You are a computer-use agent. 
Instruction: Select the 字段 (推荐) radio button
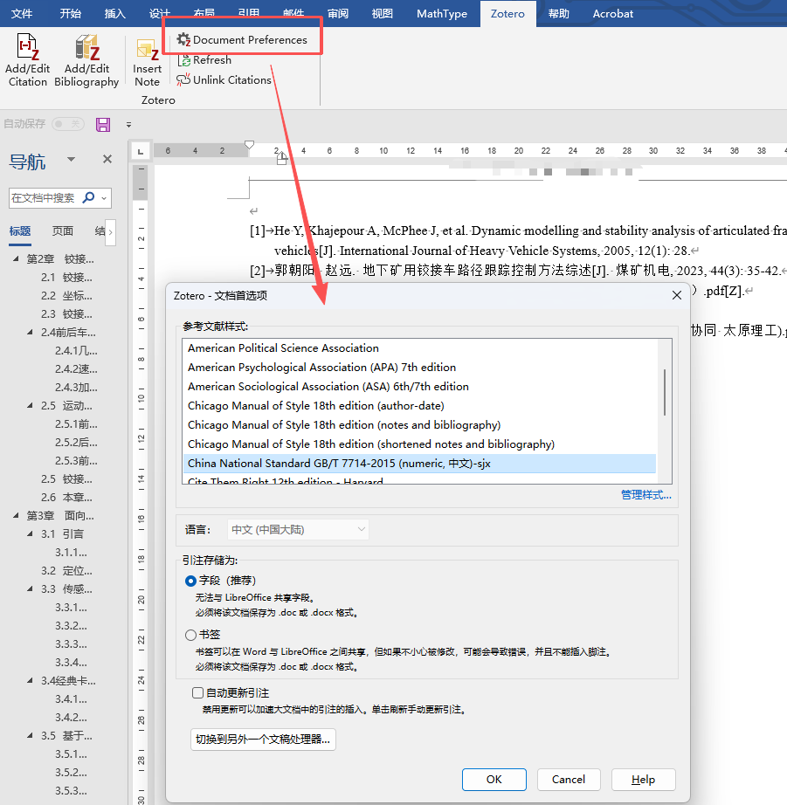[190, 581]
